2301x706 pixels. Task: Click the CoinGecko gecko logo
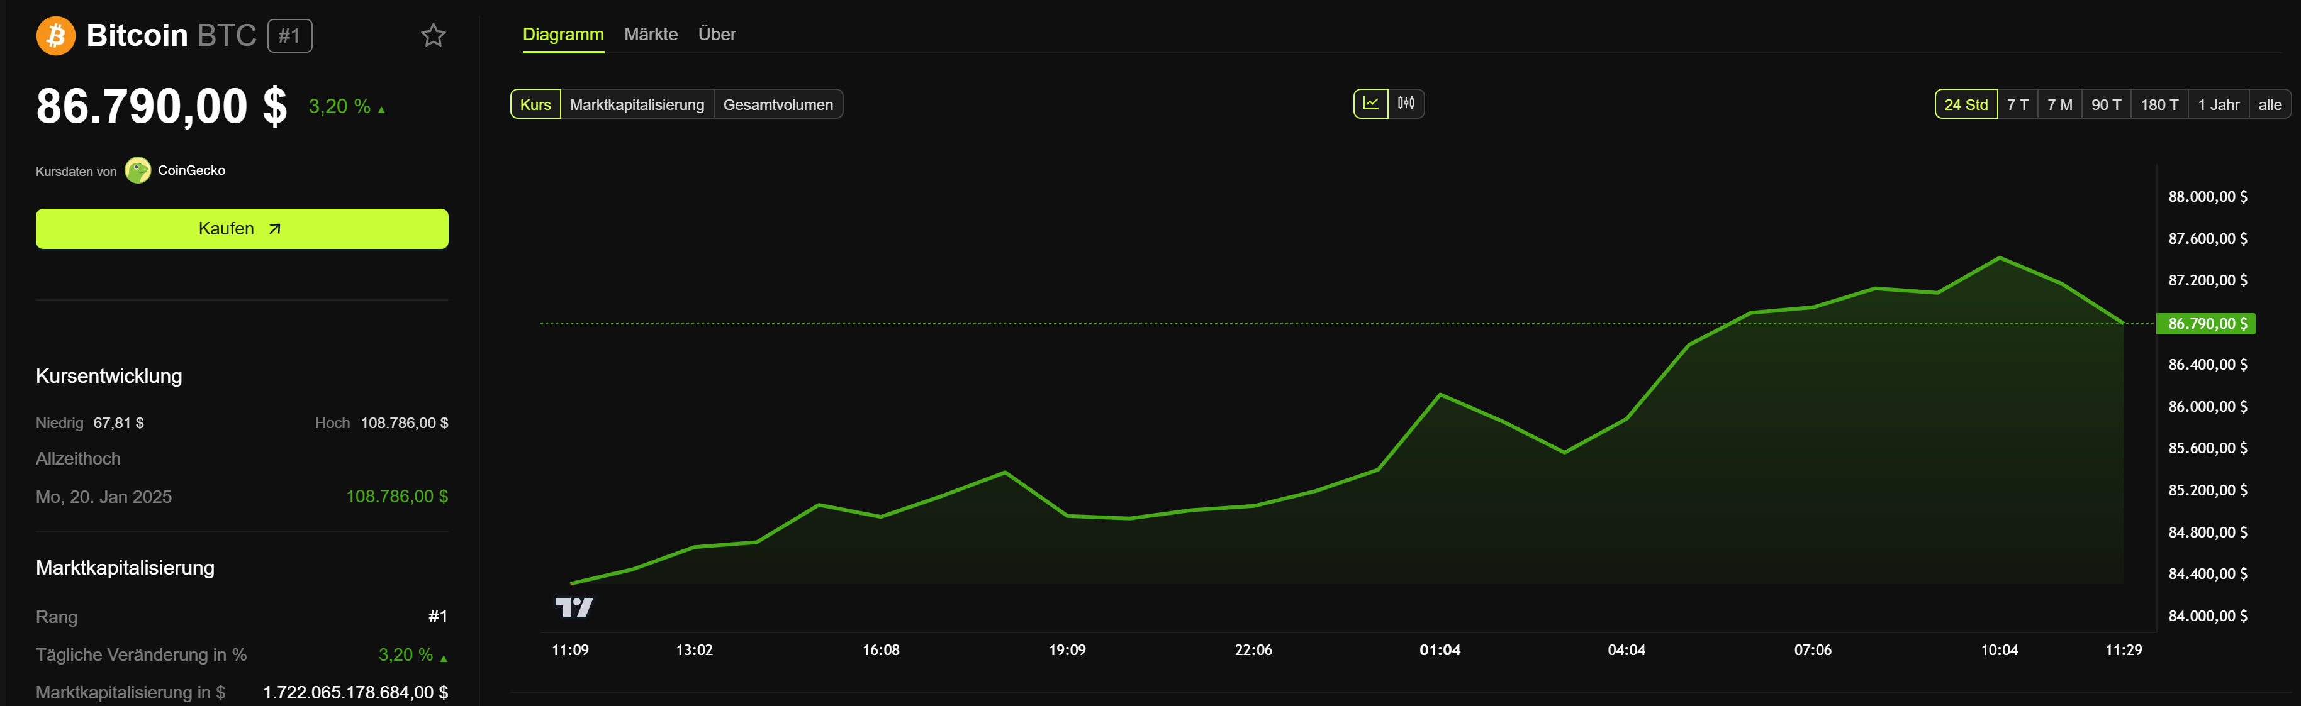(138, 170)
